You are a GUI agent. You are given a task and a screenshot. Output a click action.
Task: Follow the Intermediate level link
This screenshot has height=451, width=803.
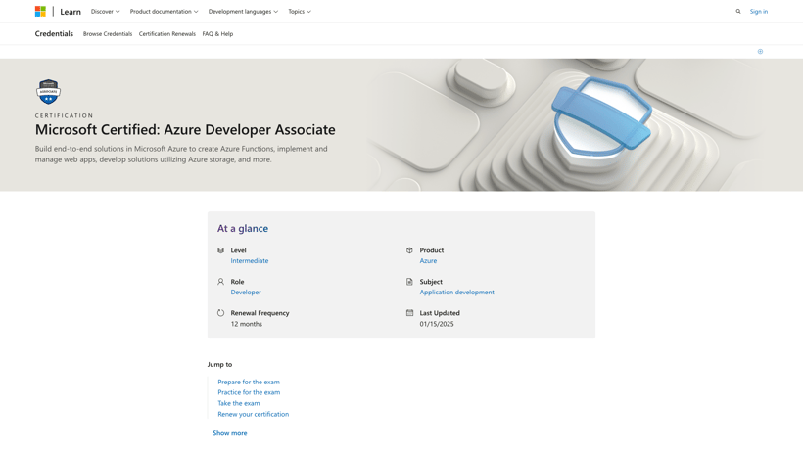(x=250, y=261)
